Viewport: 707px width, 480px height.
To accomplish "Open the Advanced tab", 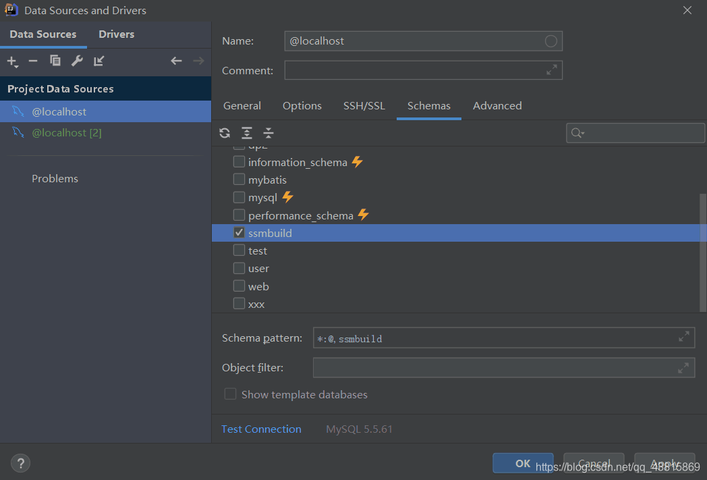I will tap(497, 105).
